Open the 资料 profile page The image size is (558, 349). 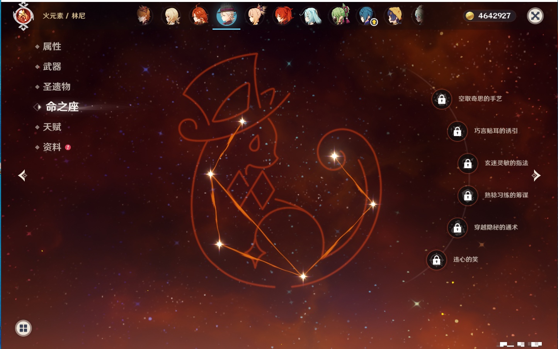52,147
